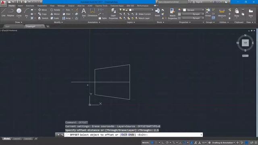Select the Dimension tool
Image resolution: width=258 pixels, height=145 pixels.
click(92, 12)
